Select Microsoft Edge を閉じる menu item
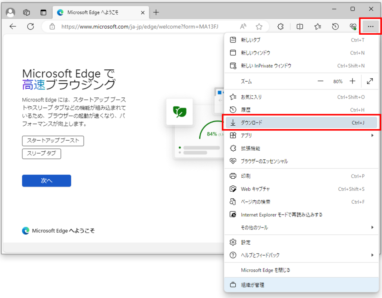 point(301,270)
